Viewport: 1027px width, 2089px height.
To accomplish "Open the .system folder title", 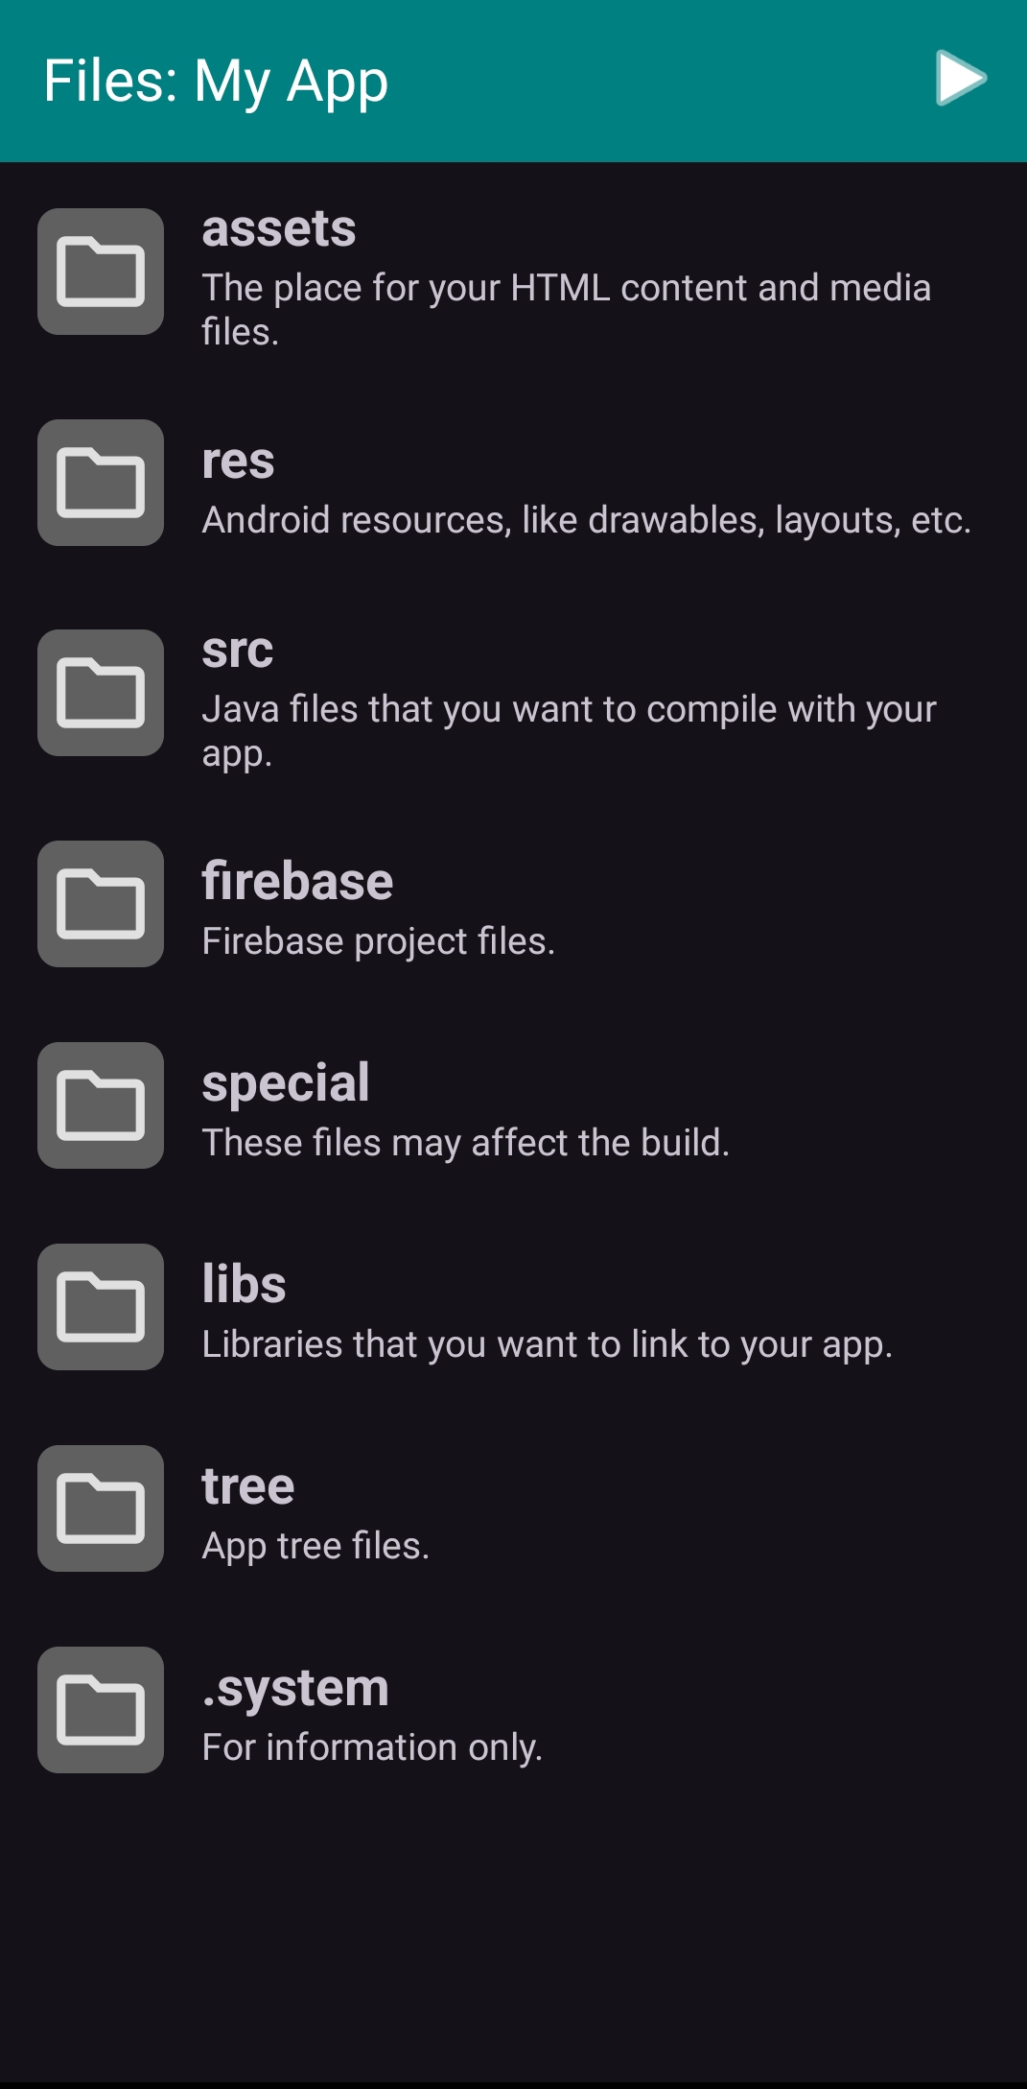I will point(295,1690).
